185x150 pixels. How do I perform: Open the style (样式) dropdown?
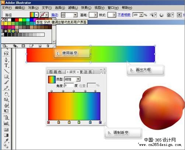114,15
